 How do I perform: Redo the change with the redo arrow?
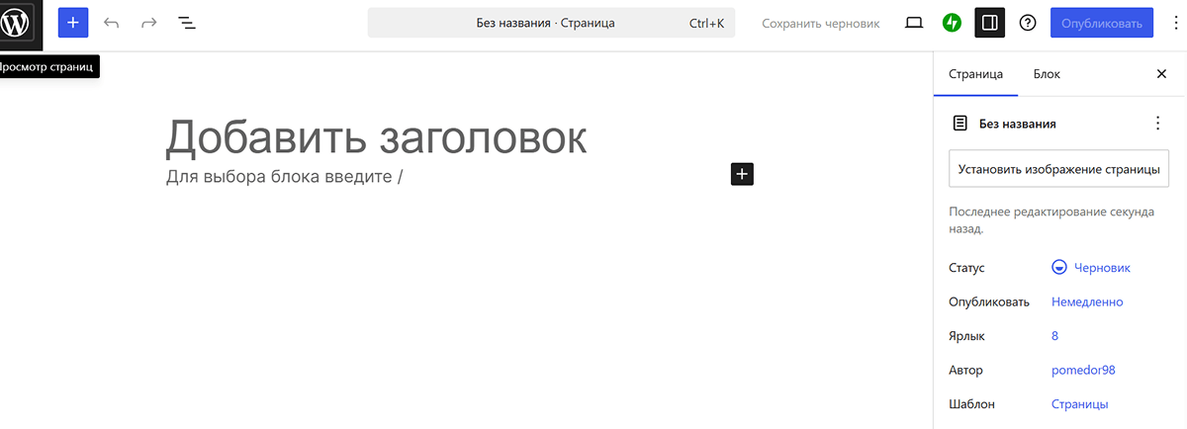click(148, 22)
